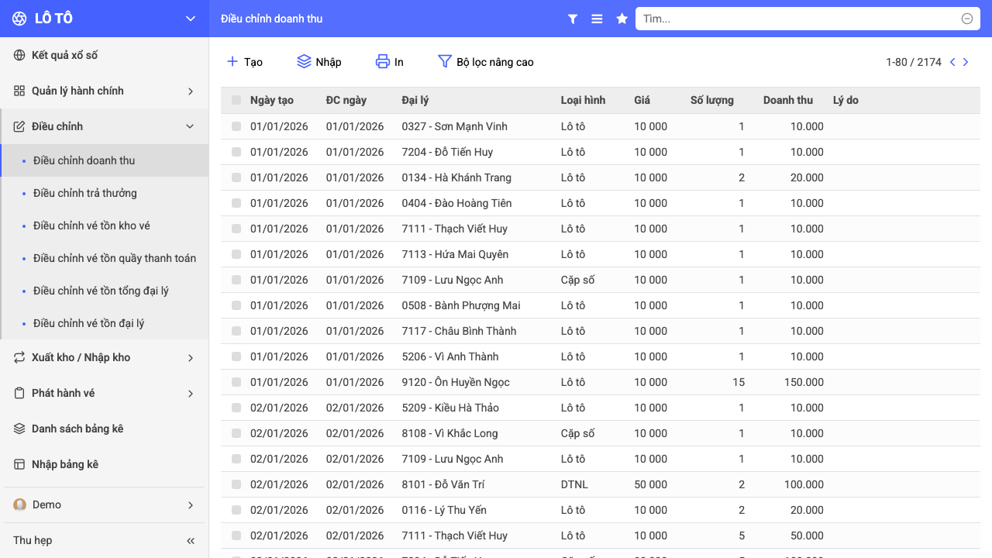Collapse the Điều chỉnh section
Viewport: 992px width, 558px height.
(x=105, y=126)
